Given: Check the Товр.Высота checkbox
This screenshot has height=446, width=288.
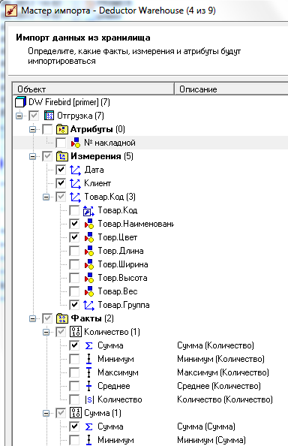Looking at the screenshot, I should click(74, 278).
